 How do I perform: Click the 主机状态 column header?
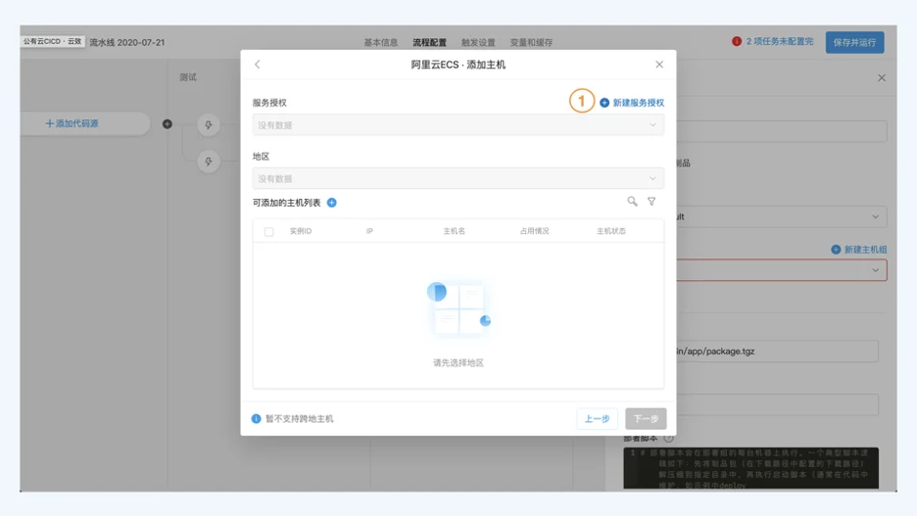click(611, 231)
